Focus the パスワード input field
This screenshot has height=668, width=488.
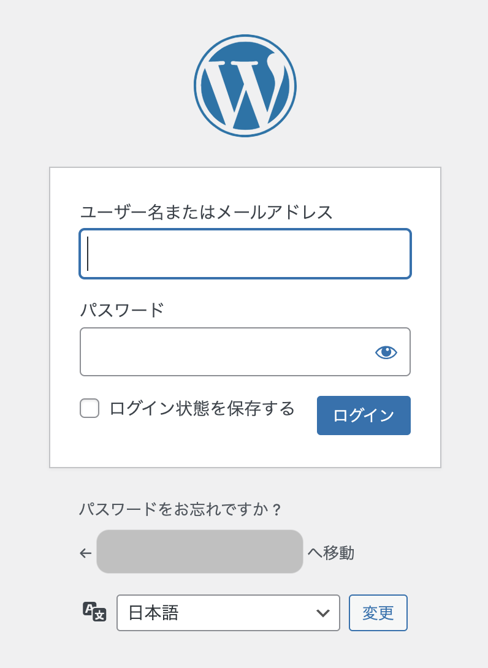click(227, 352)
